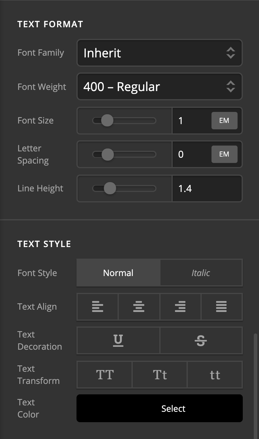Toggle underline text decoration
The image size is (259, 439).
coord(118,340)
